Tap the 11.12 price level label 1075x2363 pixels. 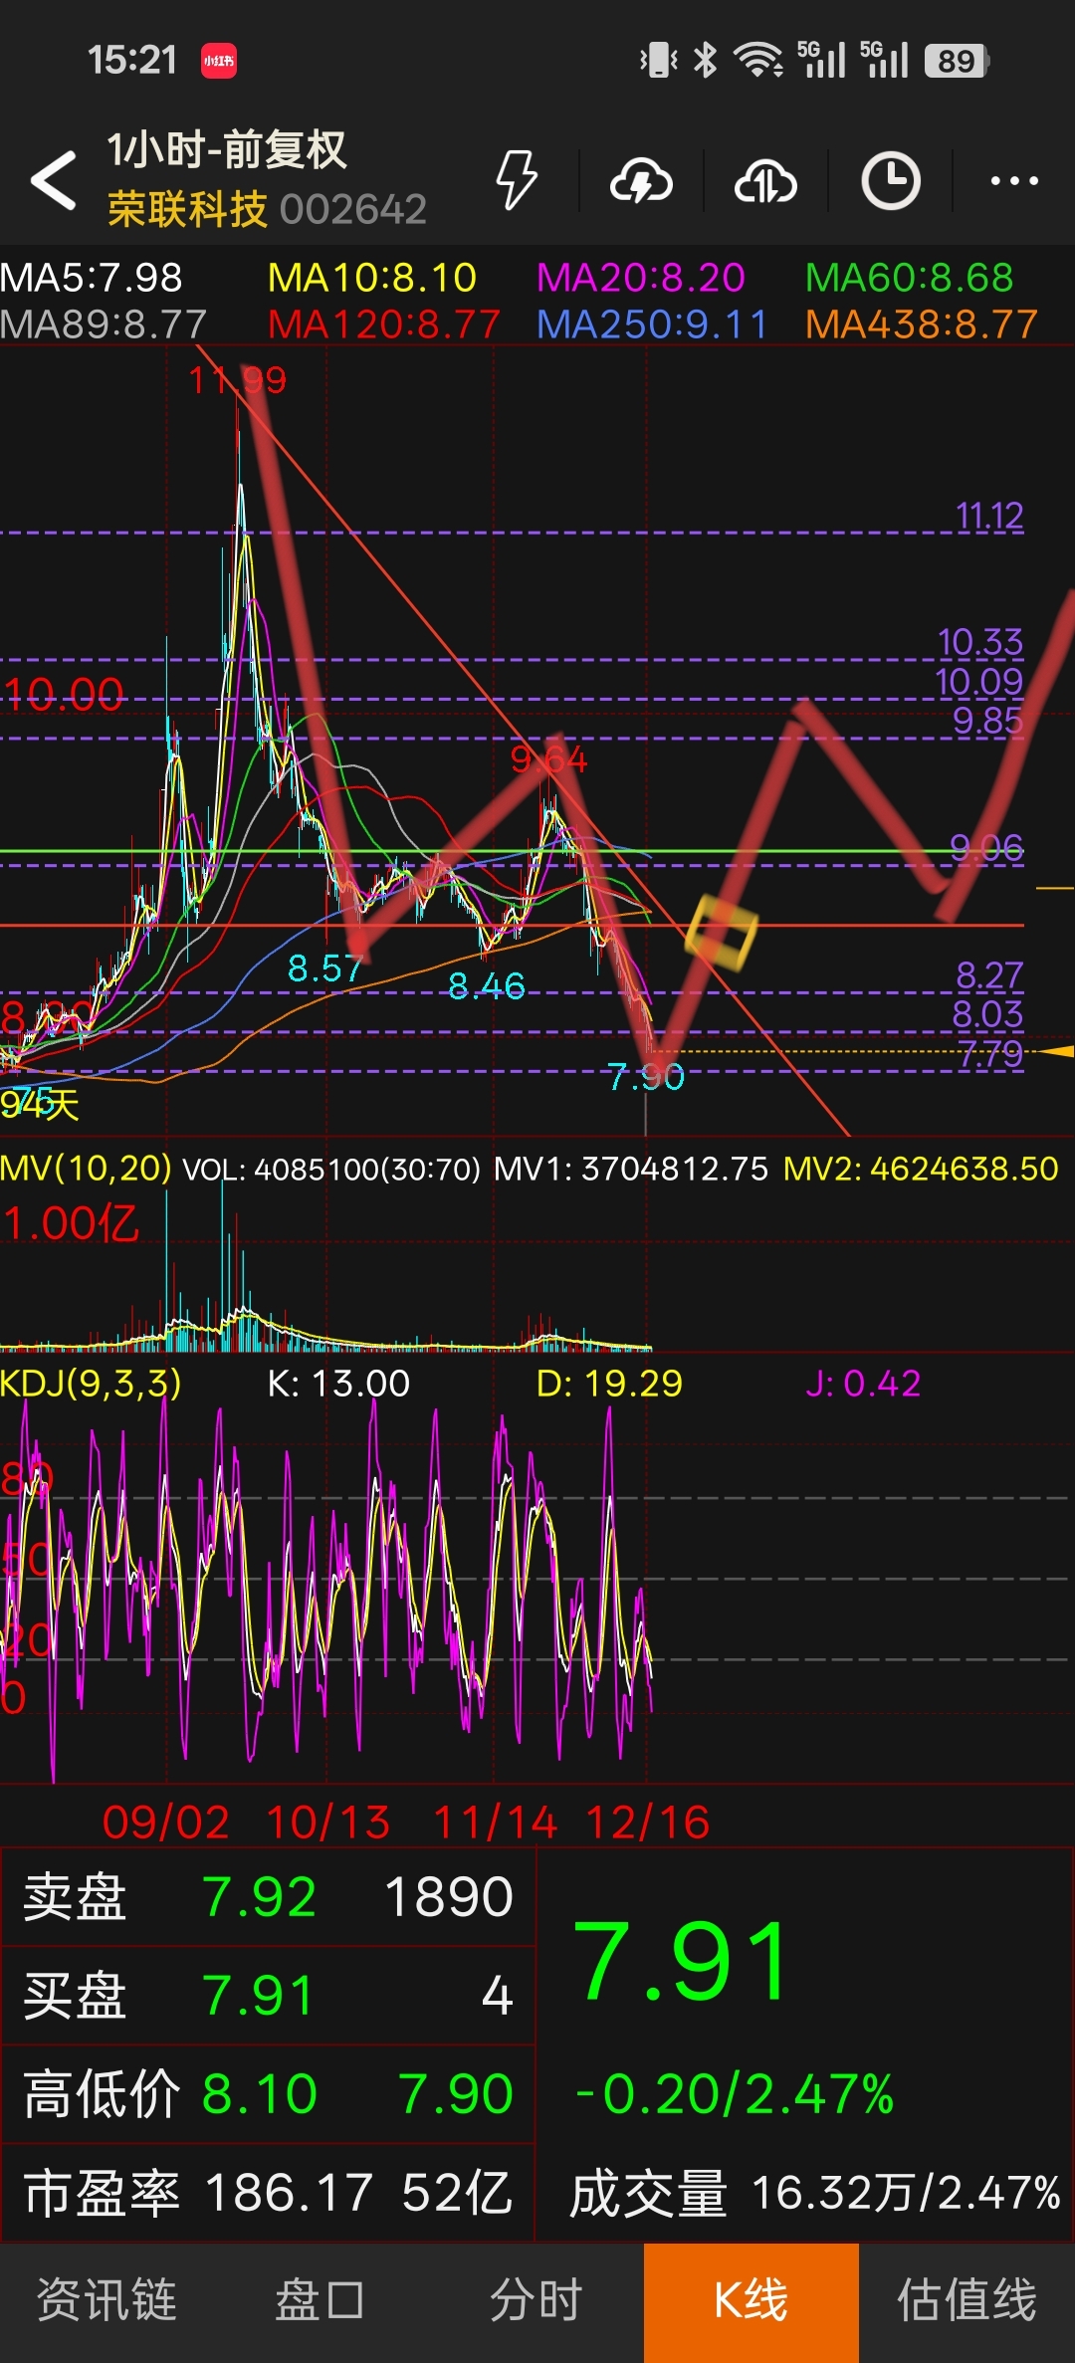(x=988, y=516)
